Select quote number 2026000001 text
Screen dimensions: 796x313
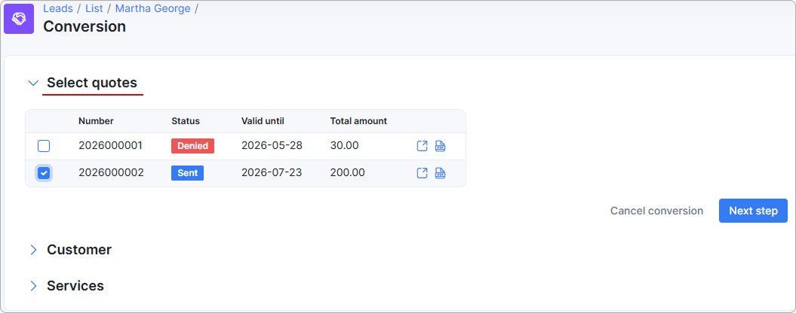tap(111, 145)
